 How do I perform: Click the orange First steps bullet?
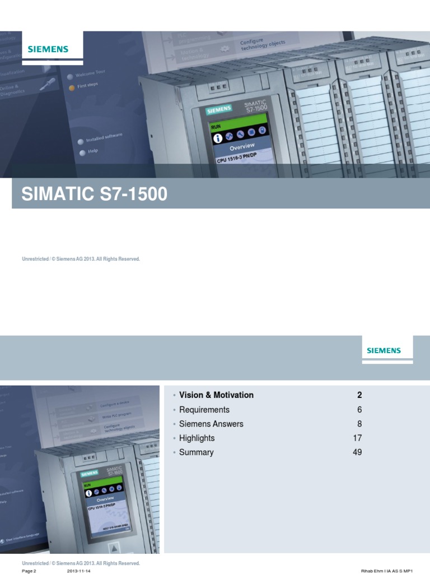tap(72, 88)
